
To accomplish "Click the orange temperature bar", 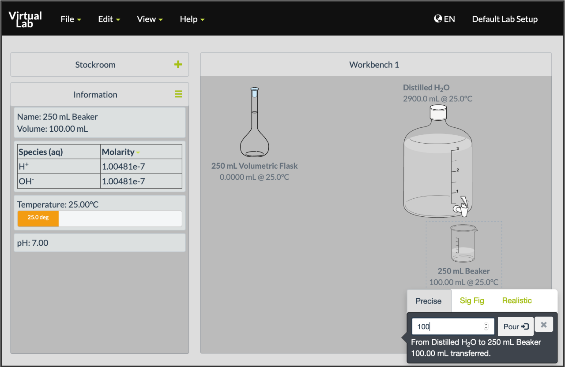I will point(38,218).
